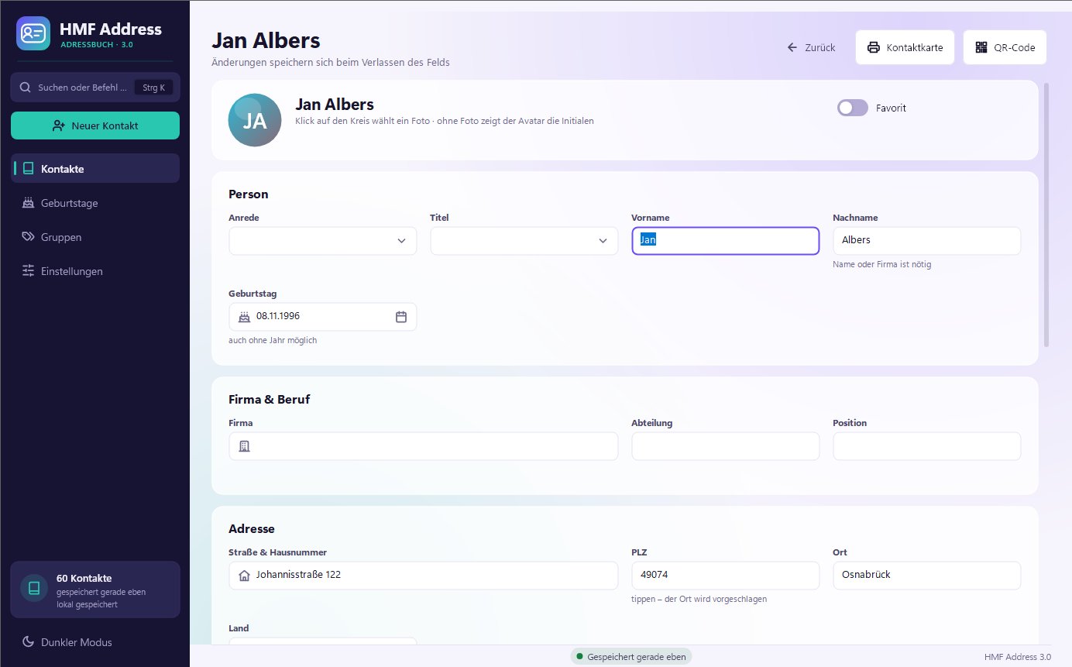Click the HMF Address logo icon
Image resolution: width=1072 pixels, height=667 pixels.
click(33, 33)
